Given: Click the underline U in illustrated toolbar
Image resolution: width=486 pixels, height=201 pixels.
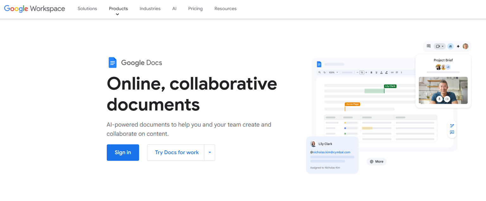Looking at the screenshot, I should pos(376,72).
